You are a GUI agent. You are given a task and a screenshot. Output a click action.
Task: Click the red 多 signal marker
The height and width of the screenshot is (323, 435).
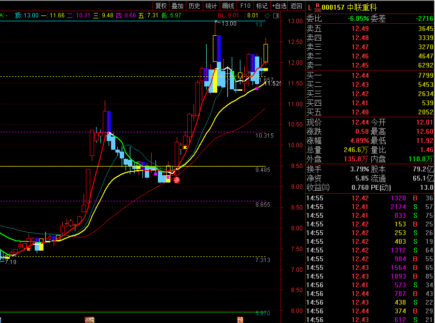(x=177, y=180)
